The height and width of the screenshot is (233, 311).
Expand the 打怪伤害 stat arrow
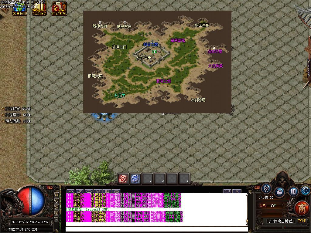3,109
